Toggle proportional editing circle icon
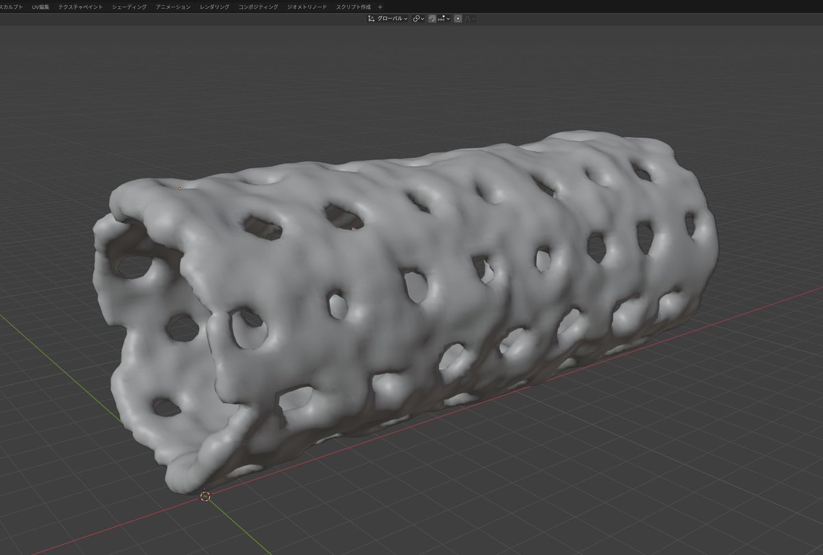The image size is (823, 555). pos(457,19)
